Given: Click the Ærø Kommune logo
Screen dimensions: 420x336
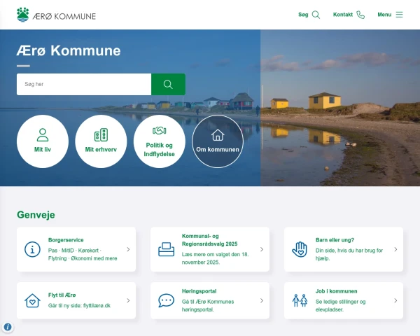Looking at the screenshot, I should tap(56, 15).
